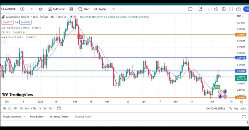
Task: Enter fullscreen mode
Action: point(231,9)
